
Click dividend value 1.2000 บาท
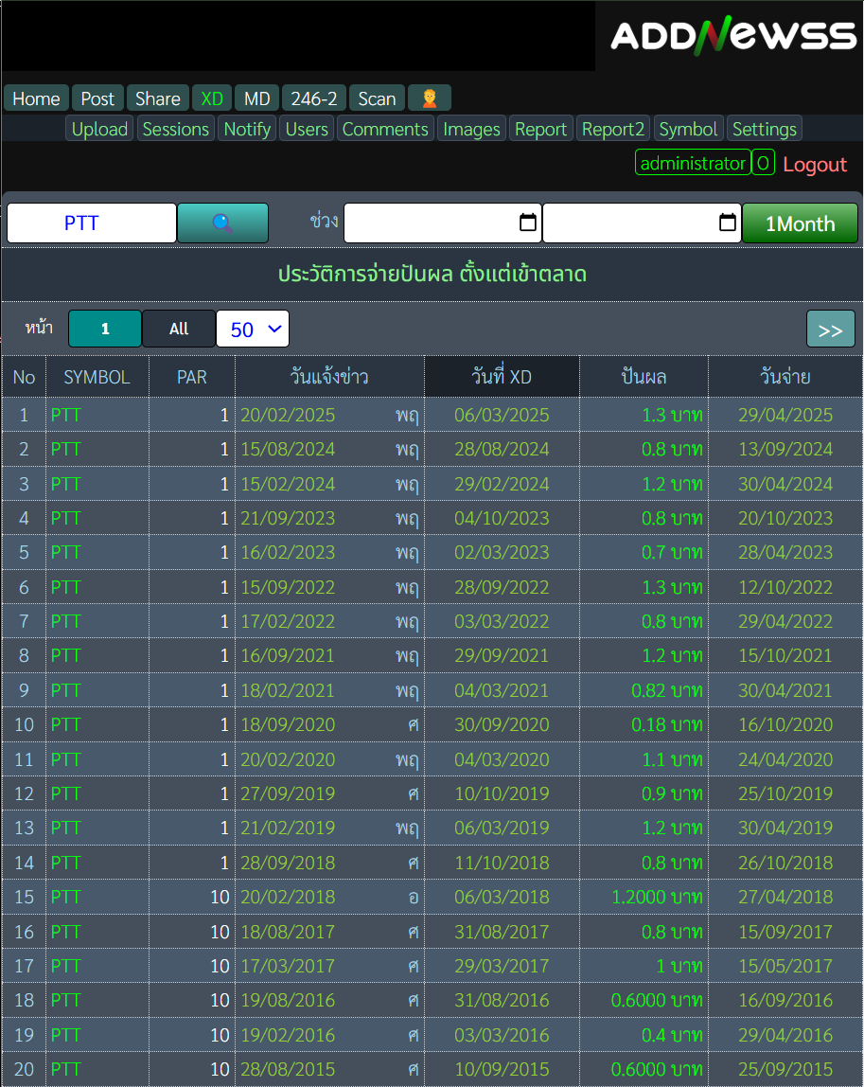657,897
